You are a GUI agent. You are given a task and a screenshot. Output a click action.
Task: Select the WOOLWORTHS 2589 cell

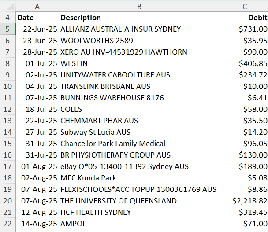[x=139, y=41]
